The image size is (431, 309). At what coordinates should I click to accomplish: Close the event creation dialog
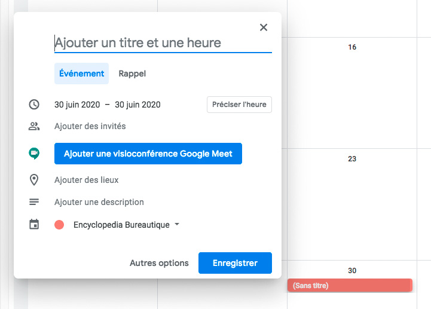(x=264, y=27)
